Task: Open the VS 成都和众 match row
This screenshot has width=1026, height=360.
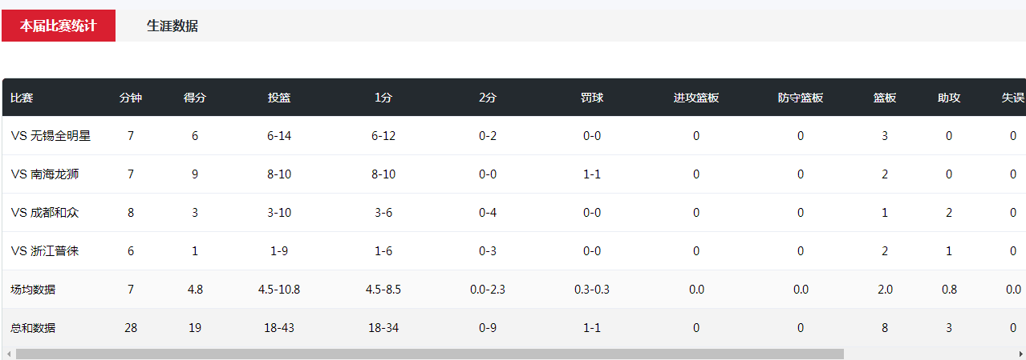Action: tap(514, 213)
